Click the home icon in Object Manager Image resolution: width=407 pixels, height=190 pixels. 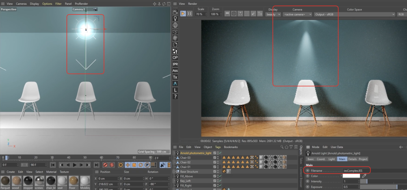[286, 147]
